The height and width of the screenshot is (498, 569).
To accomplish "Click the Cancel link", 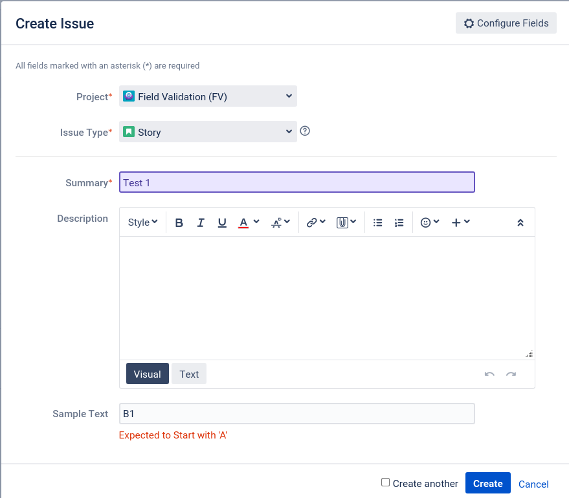I will pos(533,484).
